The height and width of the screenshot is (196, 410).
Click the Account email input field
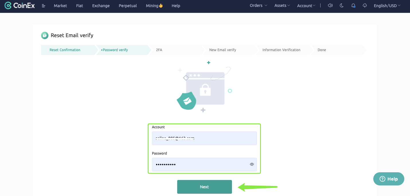click(204, 138)
